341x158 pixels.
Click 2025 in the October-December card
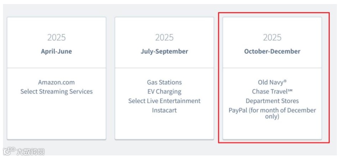[272, 37]
